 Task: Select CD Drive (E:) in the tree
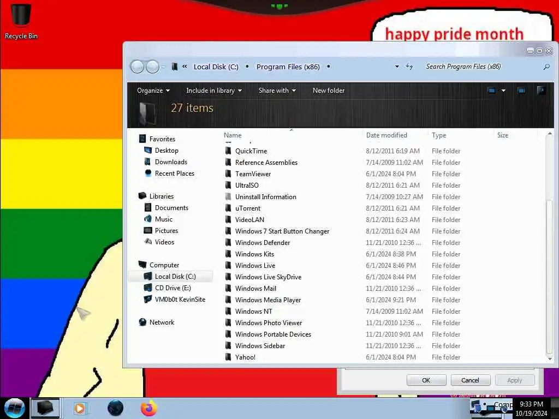(x=173, y=288)
